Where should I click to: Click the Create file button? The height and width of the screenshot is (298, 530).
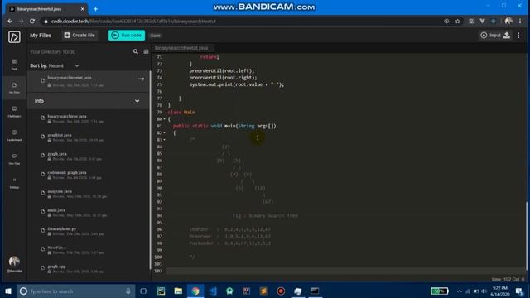[x=79, y=35]
